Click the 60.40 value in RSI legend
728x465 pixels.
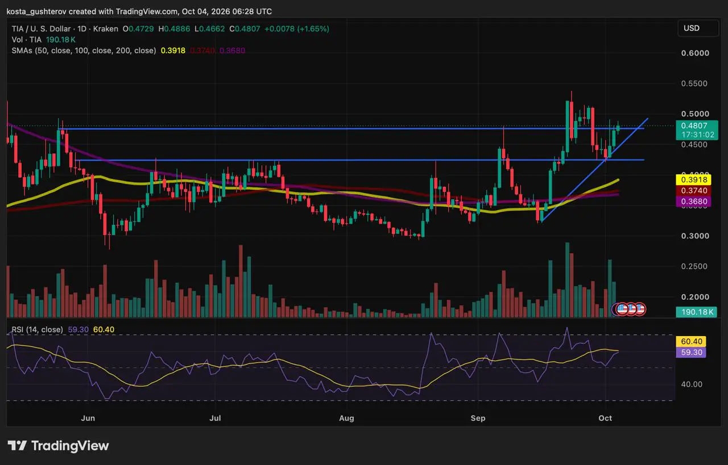[104, 329]
